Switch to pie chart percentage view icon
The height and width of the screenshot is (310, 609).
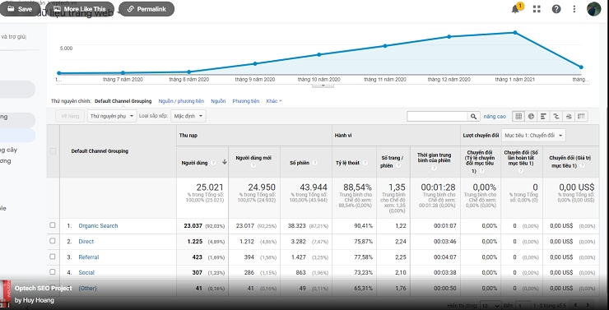point(531,116)
